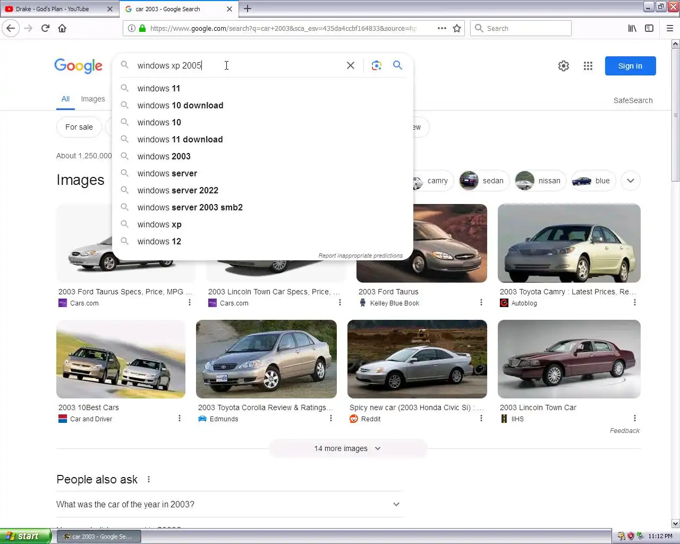Viewport: 680px width, 544px height.
Task: Reload the page with the refresh icon
Action: click(45, 28)
